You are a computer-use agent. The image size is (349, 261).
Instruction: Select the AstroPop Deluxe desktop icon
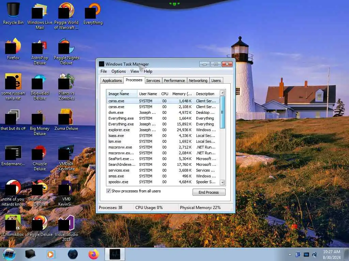coord(40,52)
